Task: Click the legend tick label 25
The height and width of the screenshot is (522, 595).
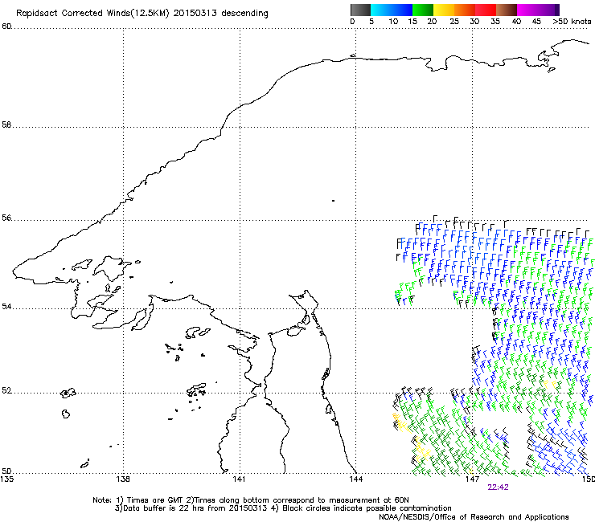Action: click(454, 22)
